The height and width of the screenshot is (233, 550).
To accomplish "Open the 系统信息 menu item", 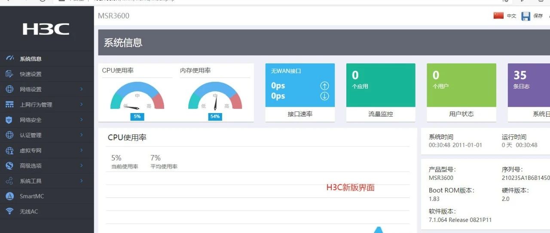I will tap(47, 59).
